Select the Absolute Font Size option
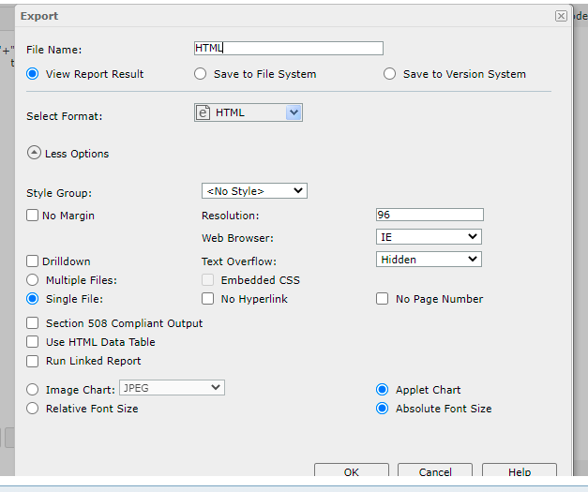This screenshot has height=492, width=588. tap(382, 408)
